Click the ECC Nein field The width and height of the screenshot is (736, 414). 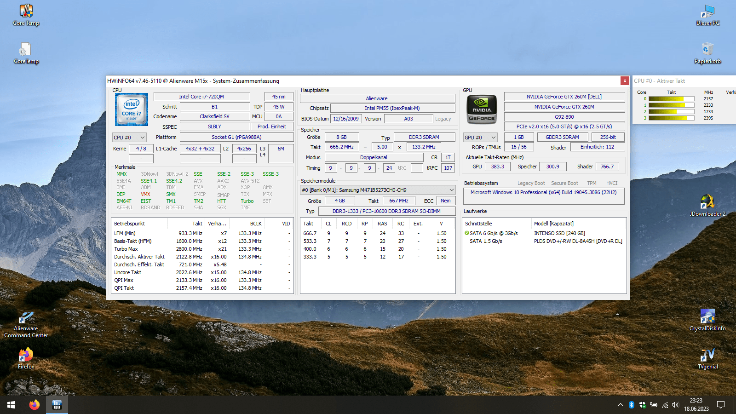pos(446,201)
